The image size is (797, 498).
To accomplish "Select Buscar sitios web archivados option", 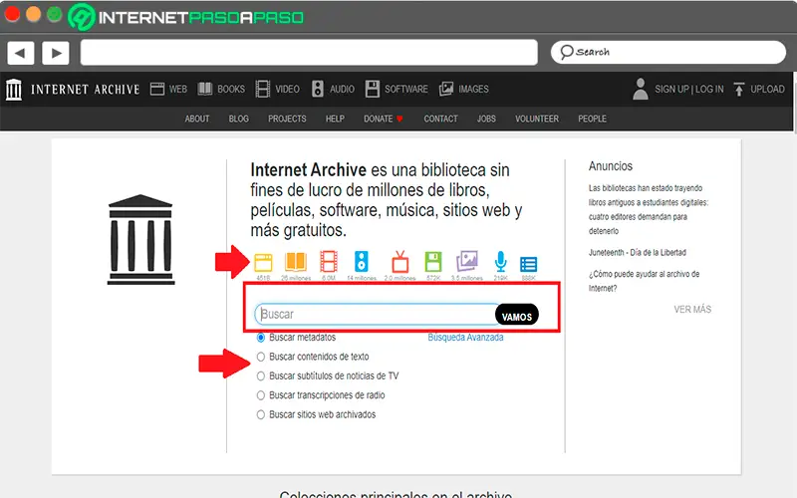I will click(x=261, y=414).
